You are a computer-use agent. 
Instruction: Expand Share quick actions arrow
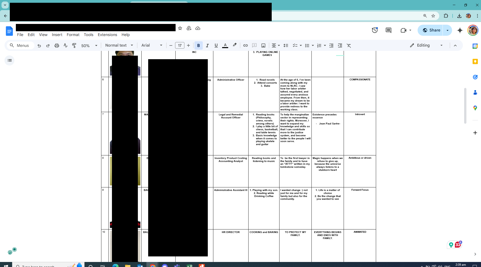coord(448,30)
